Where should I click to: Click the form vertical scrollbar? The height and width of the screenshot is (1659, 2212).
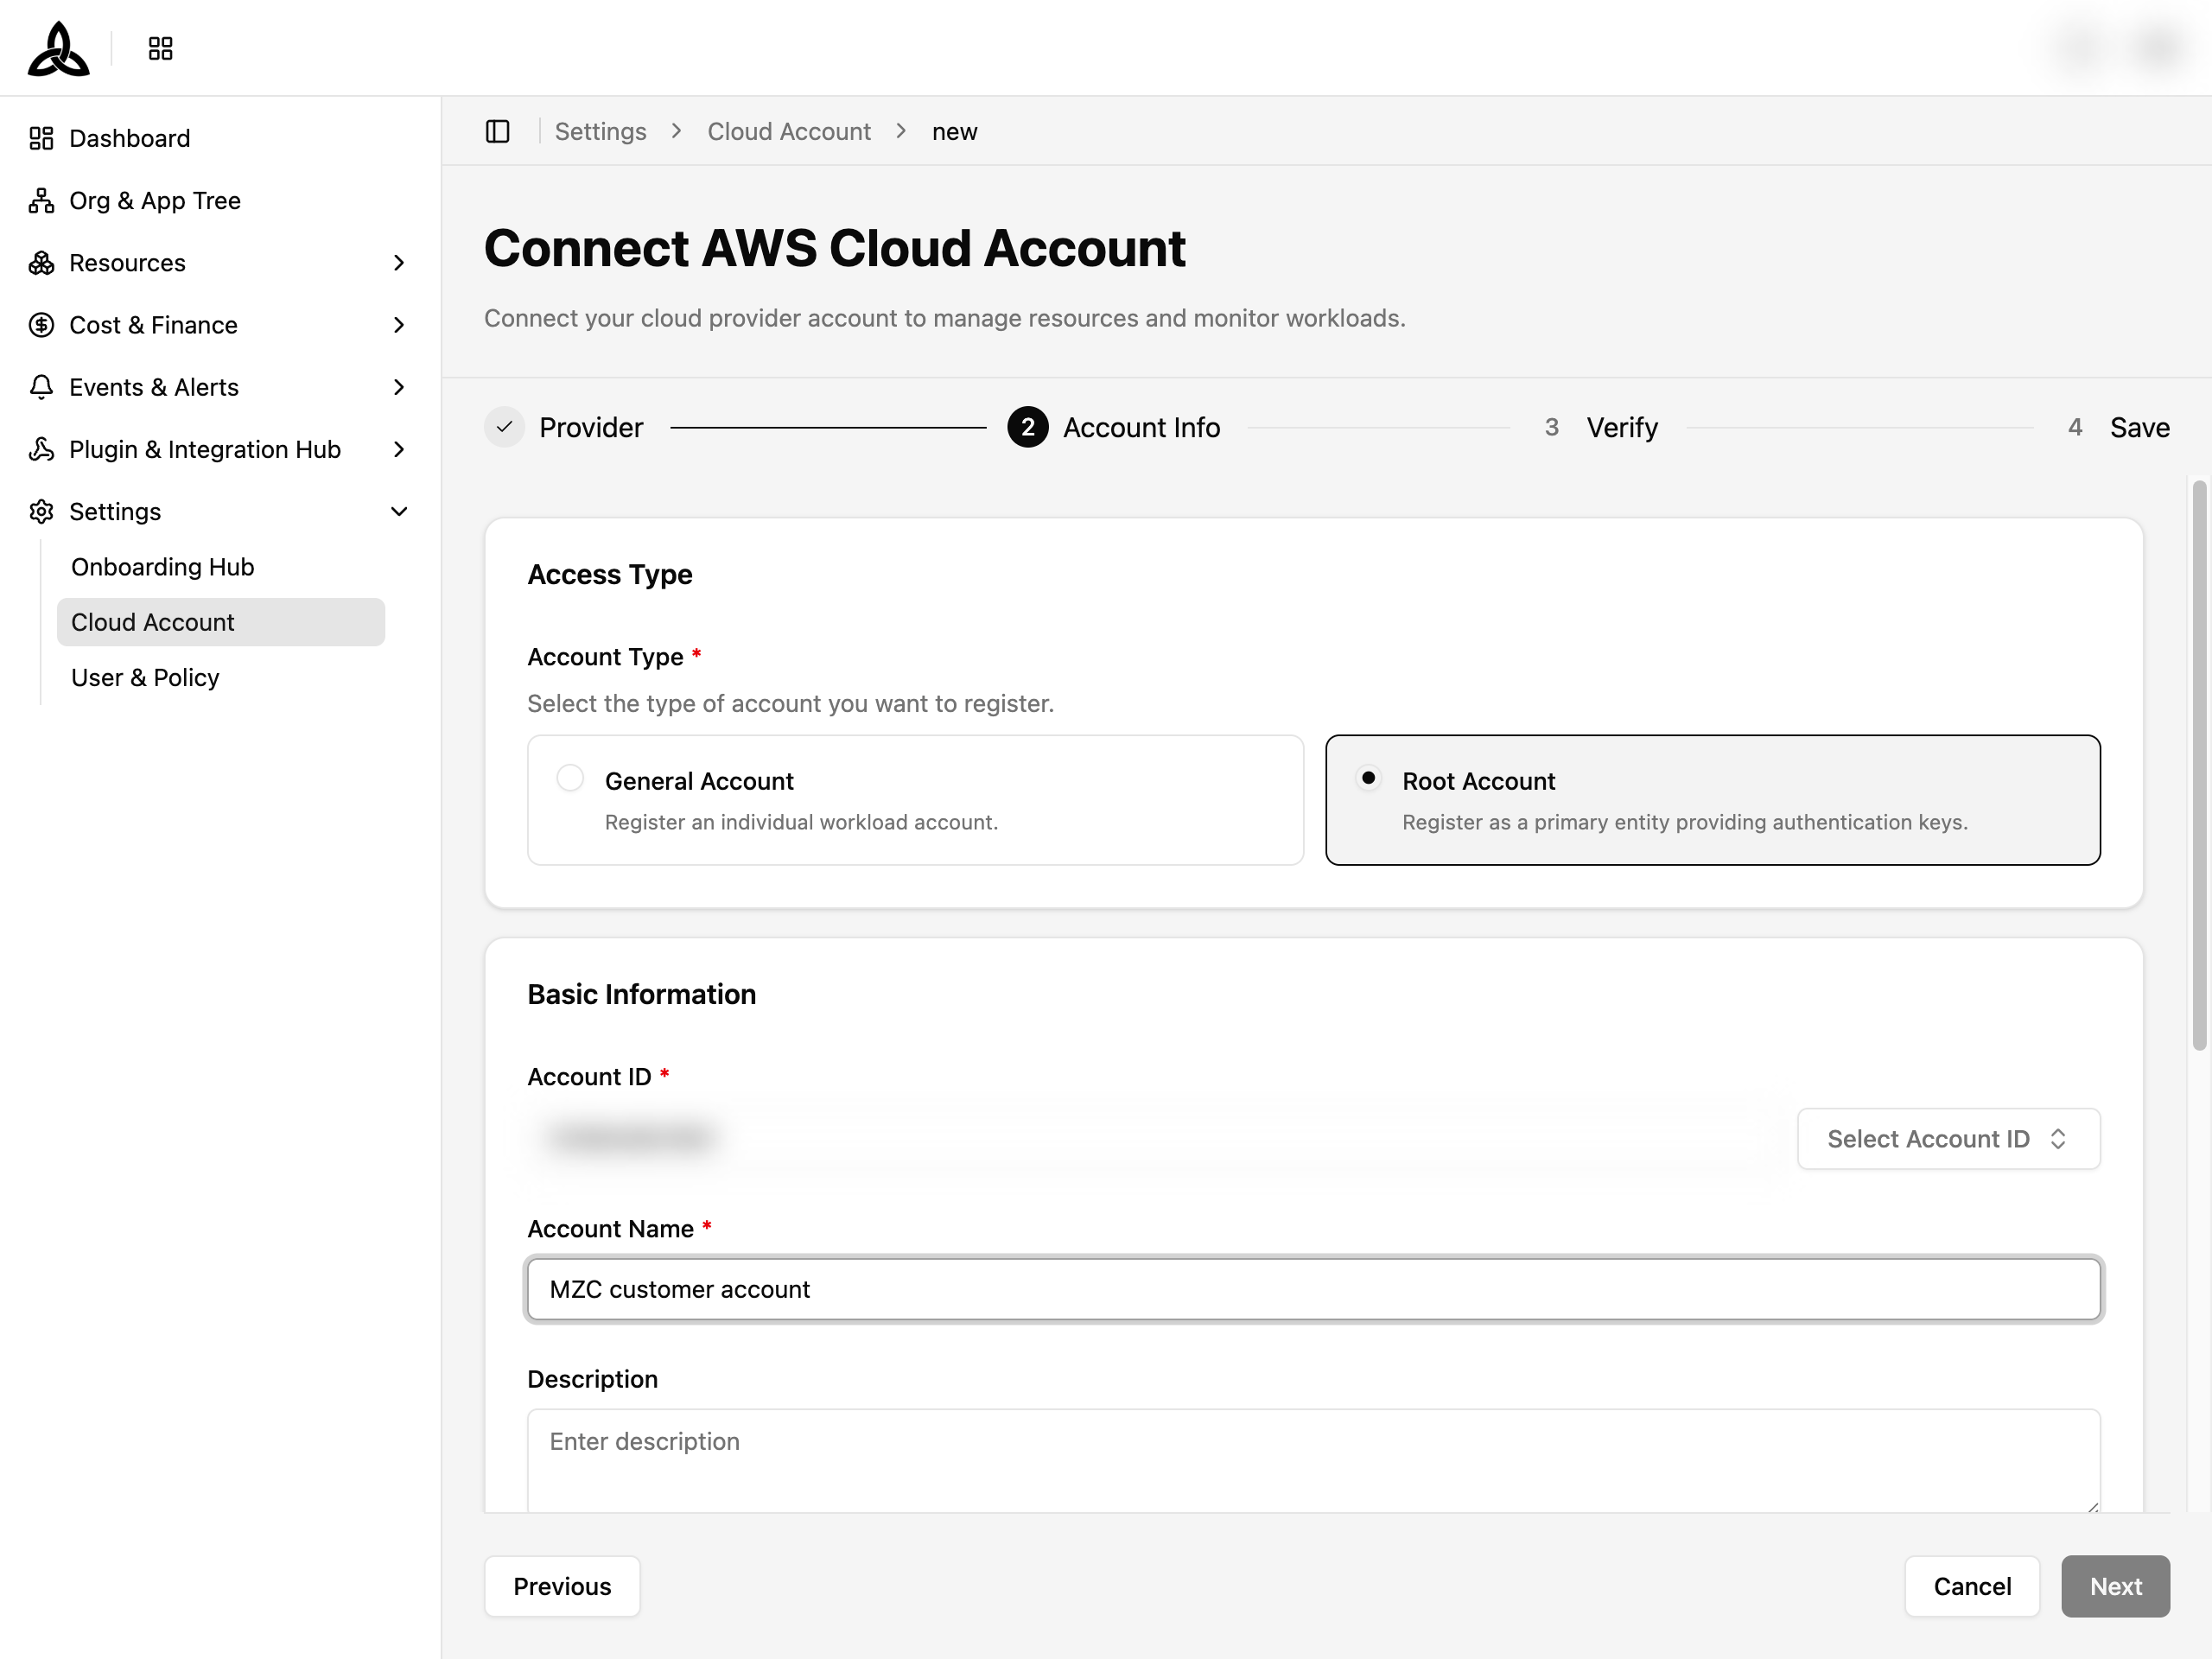click(2199, 766)
